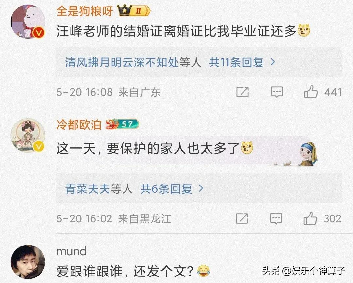Image resolution: width=353 pixels, height=283 pixels.
Task: Click the chevron after 共11条回复
Action: click(x=273, y=62)
